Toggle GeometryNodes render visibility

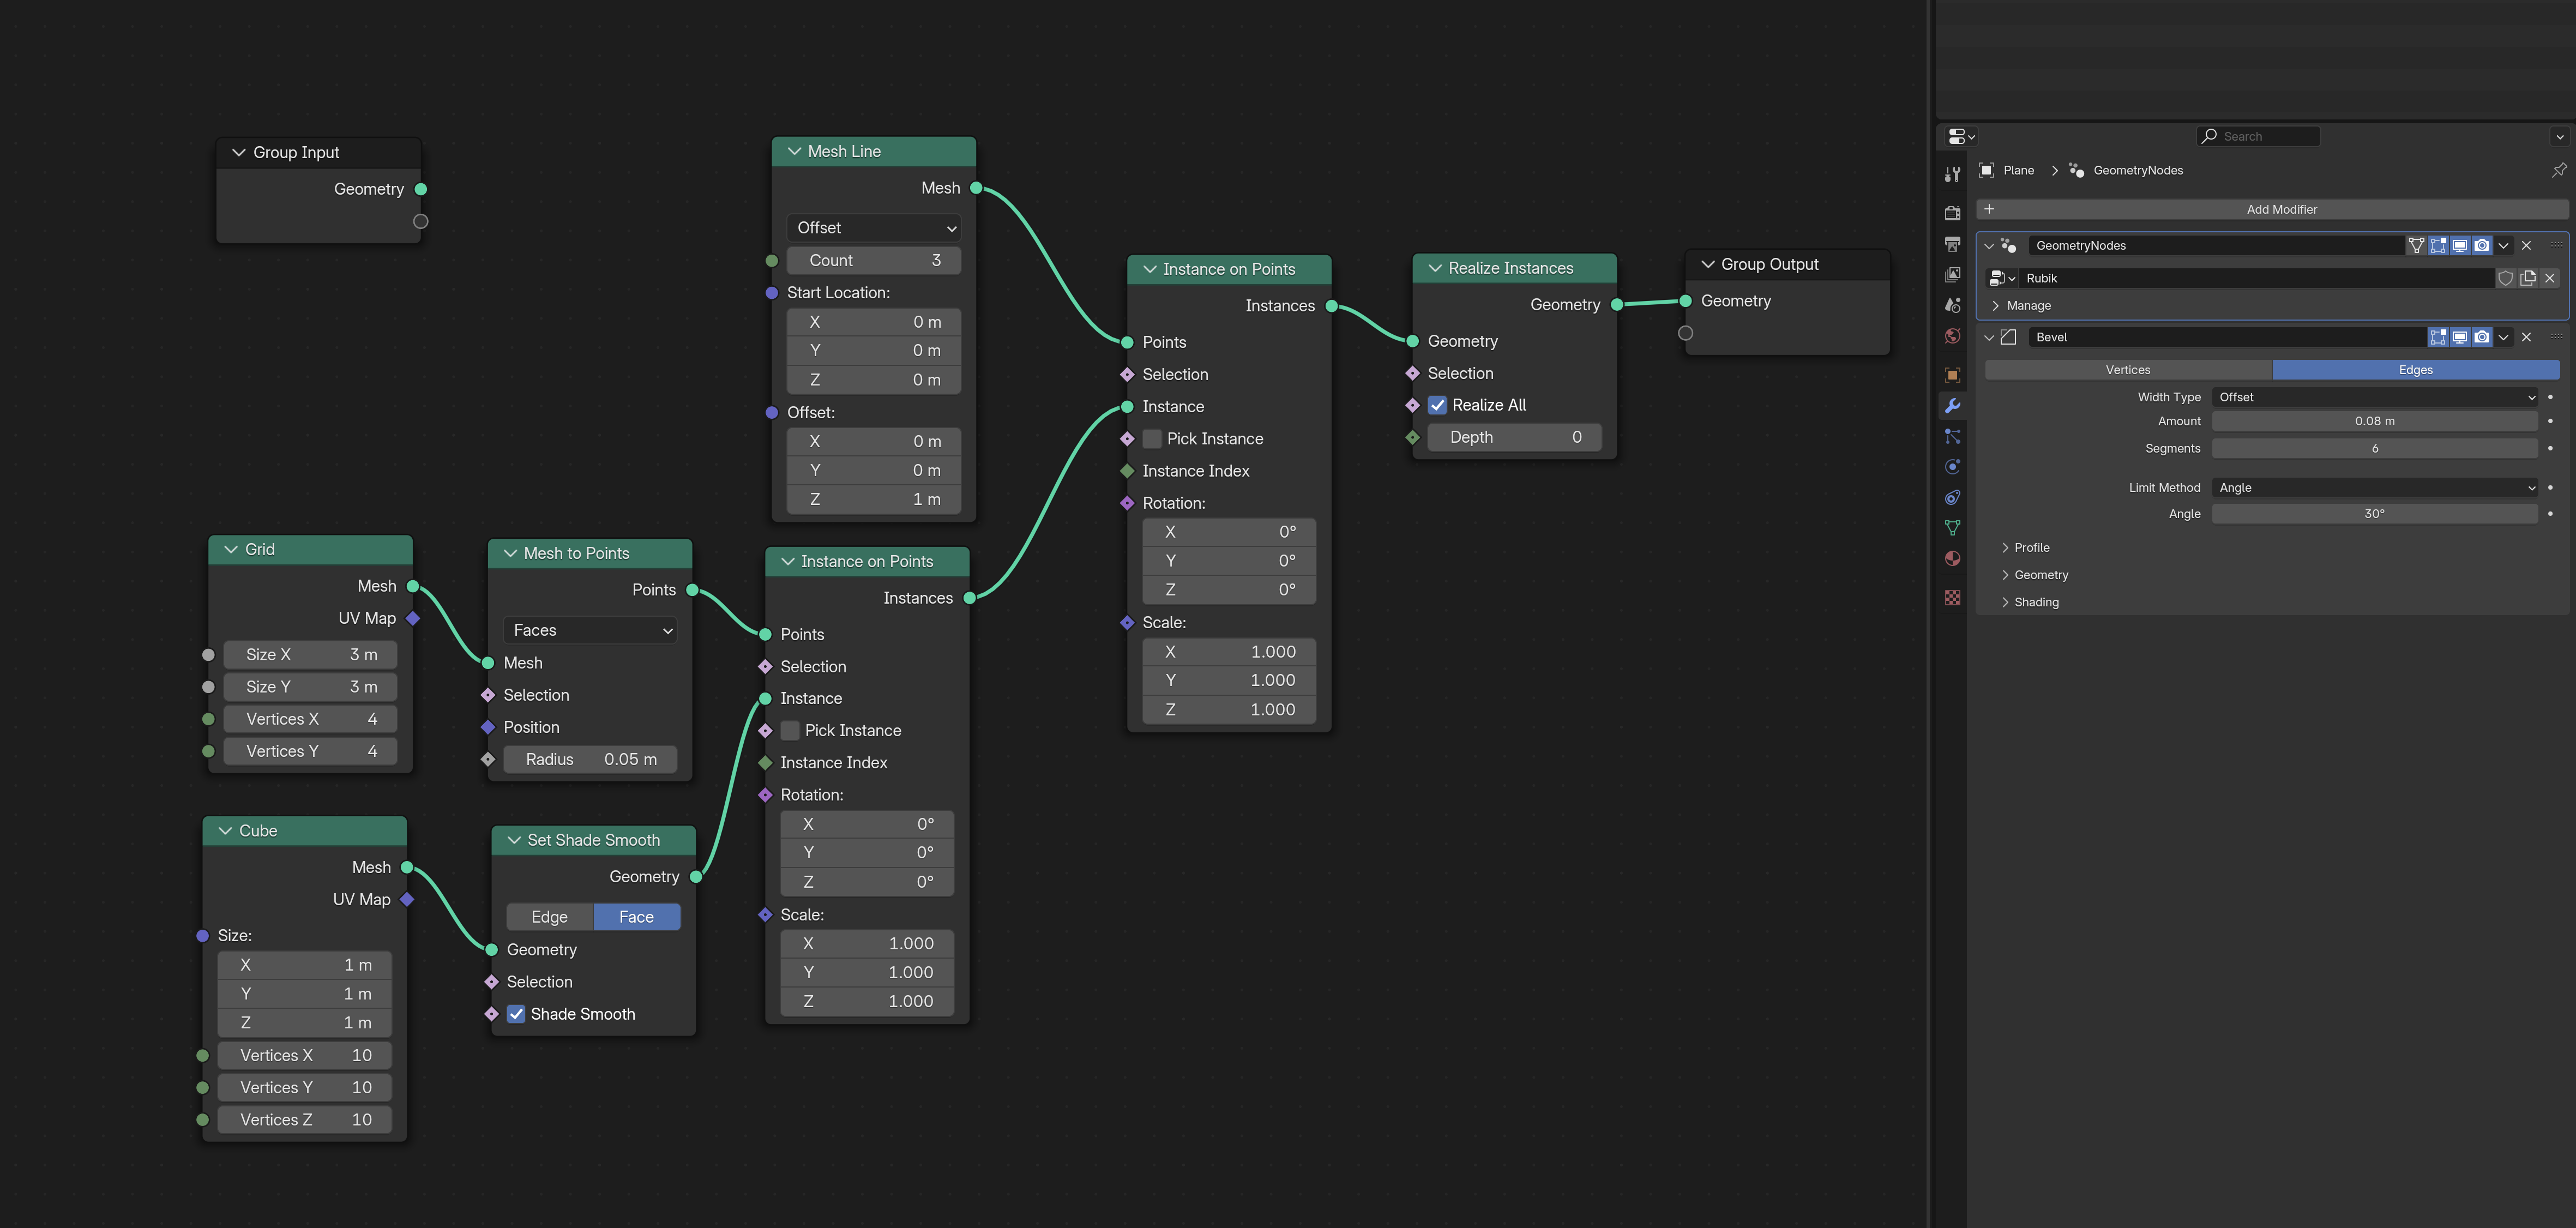point(2482,245)
